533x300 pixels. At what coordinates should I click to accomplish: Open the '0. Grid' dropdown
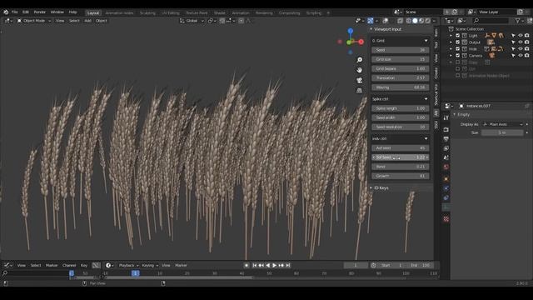click(x=400, y=41)
